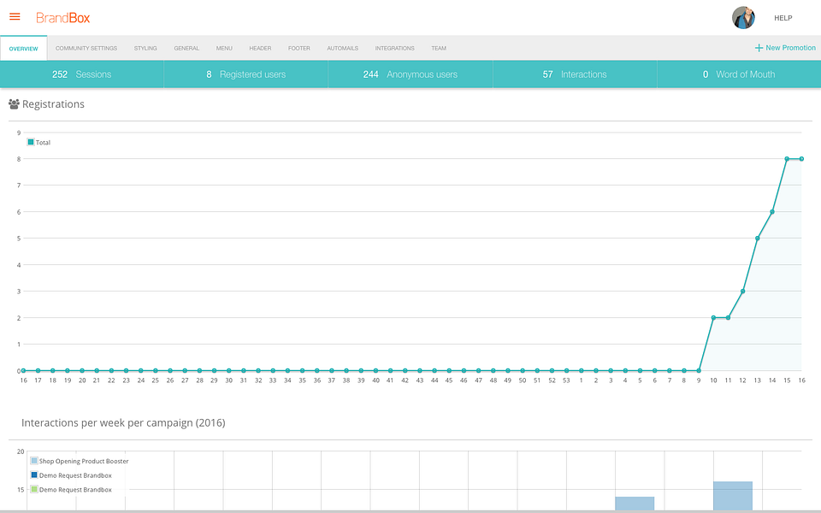The height and width of the screenshot is (513, 821).
Task: Click the Shop Opening Product Booster label
Action: coord(84,461)
